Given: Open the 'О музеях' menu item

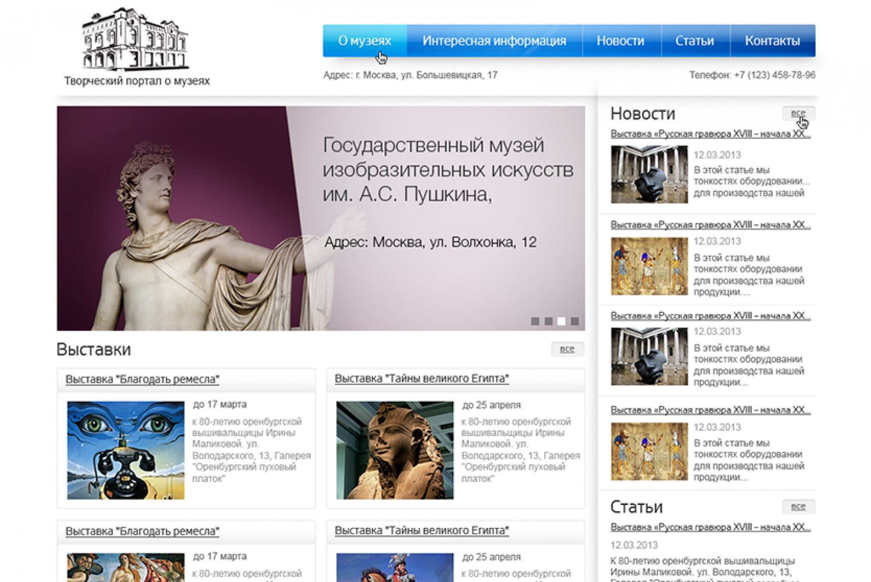Looking at the screenshot, I should tap(365, 41).
